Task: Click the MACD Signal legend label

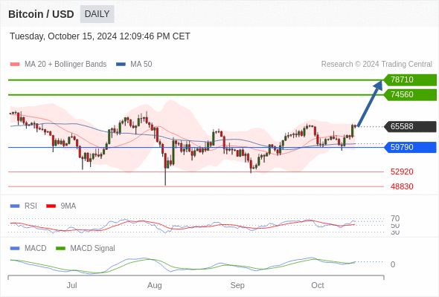Action: [93, 249]
